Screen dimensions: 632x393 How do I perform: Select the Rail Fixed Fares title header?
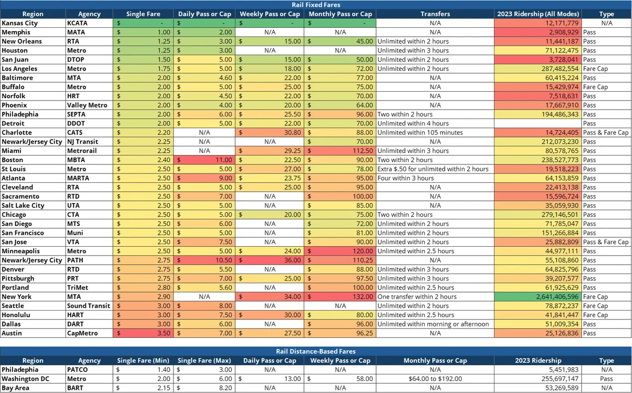coord(316,5)
